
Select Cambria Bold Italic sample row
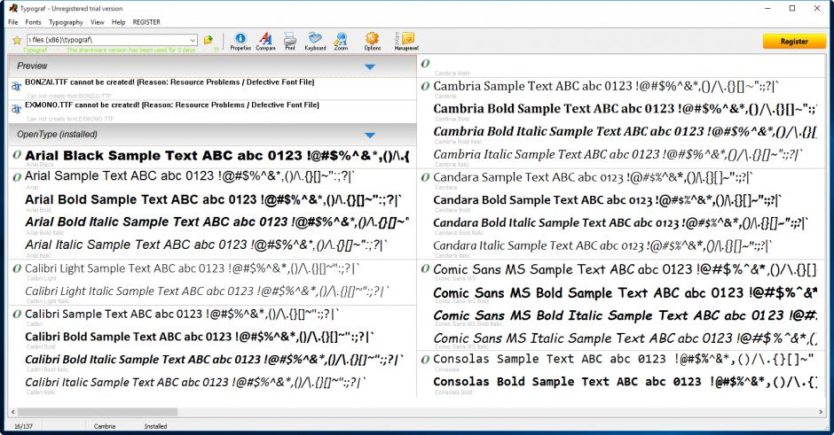coord(625,132)
